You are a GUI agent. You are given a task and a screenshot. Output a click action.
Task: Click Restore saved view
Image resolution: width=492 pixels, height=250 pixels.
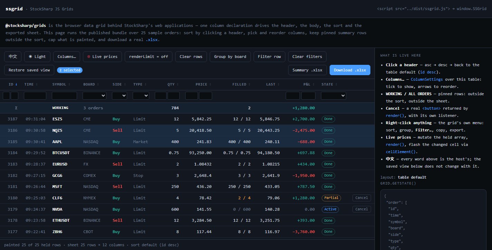coord(29,70)
